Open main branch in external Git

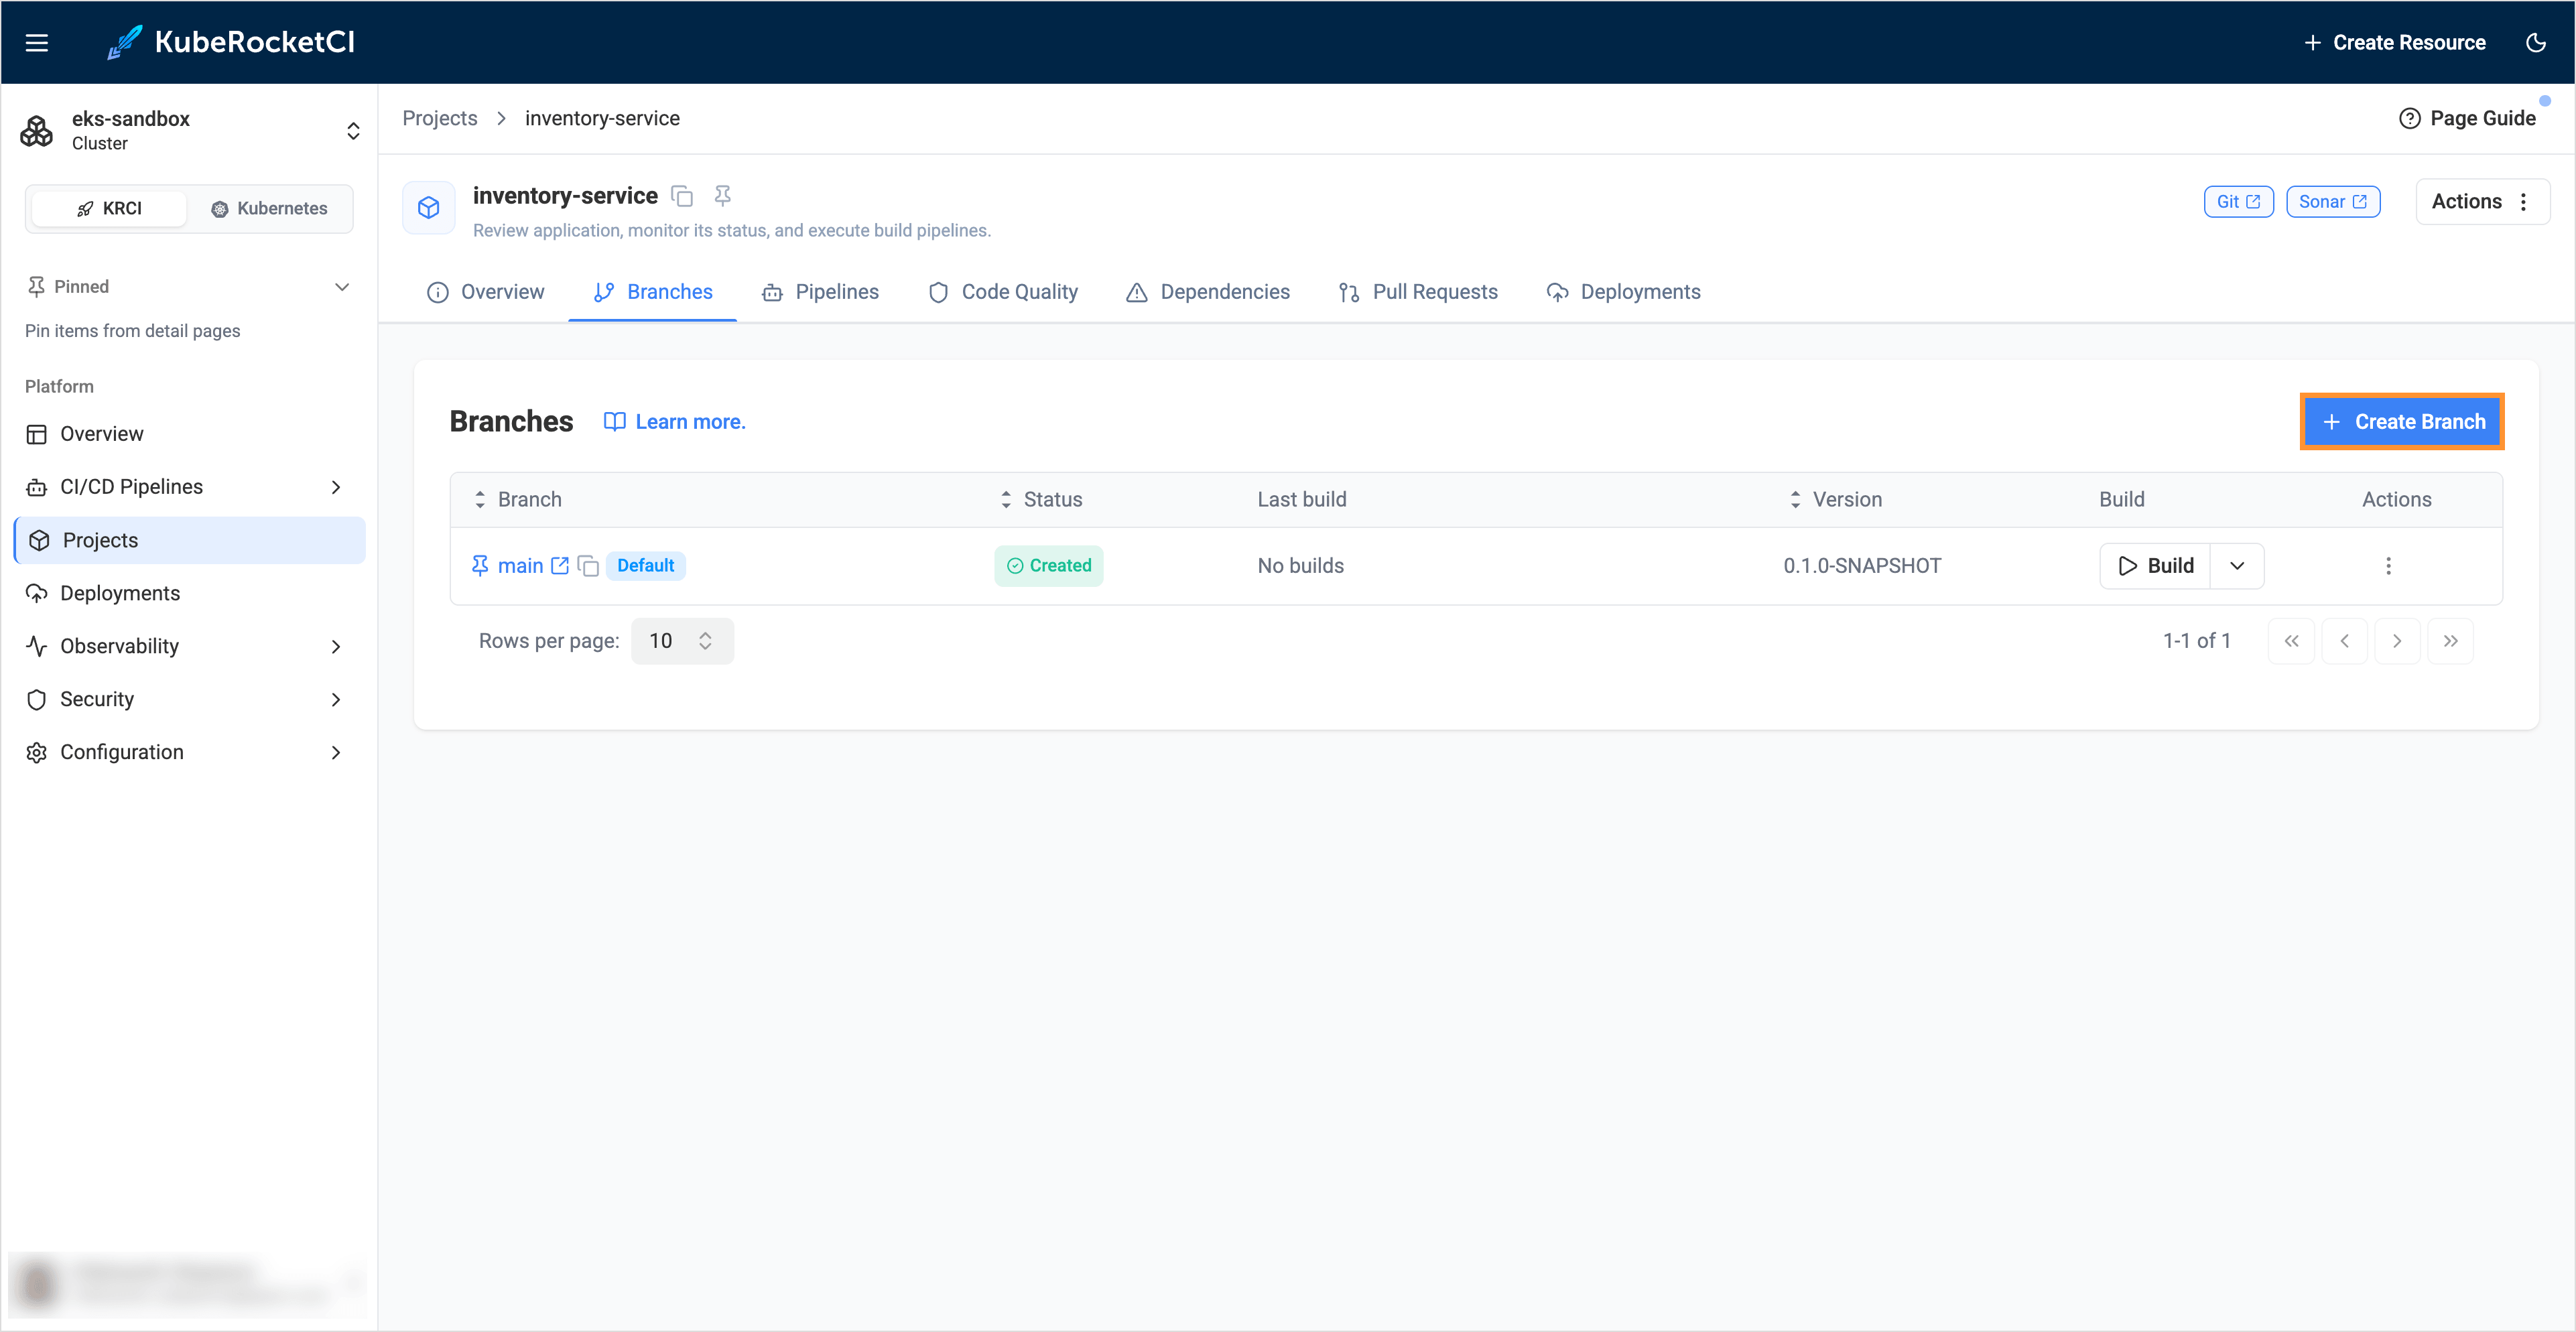click(x=560, y=566)
